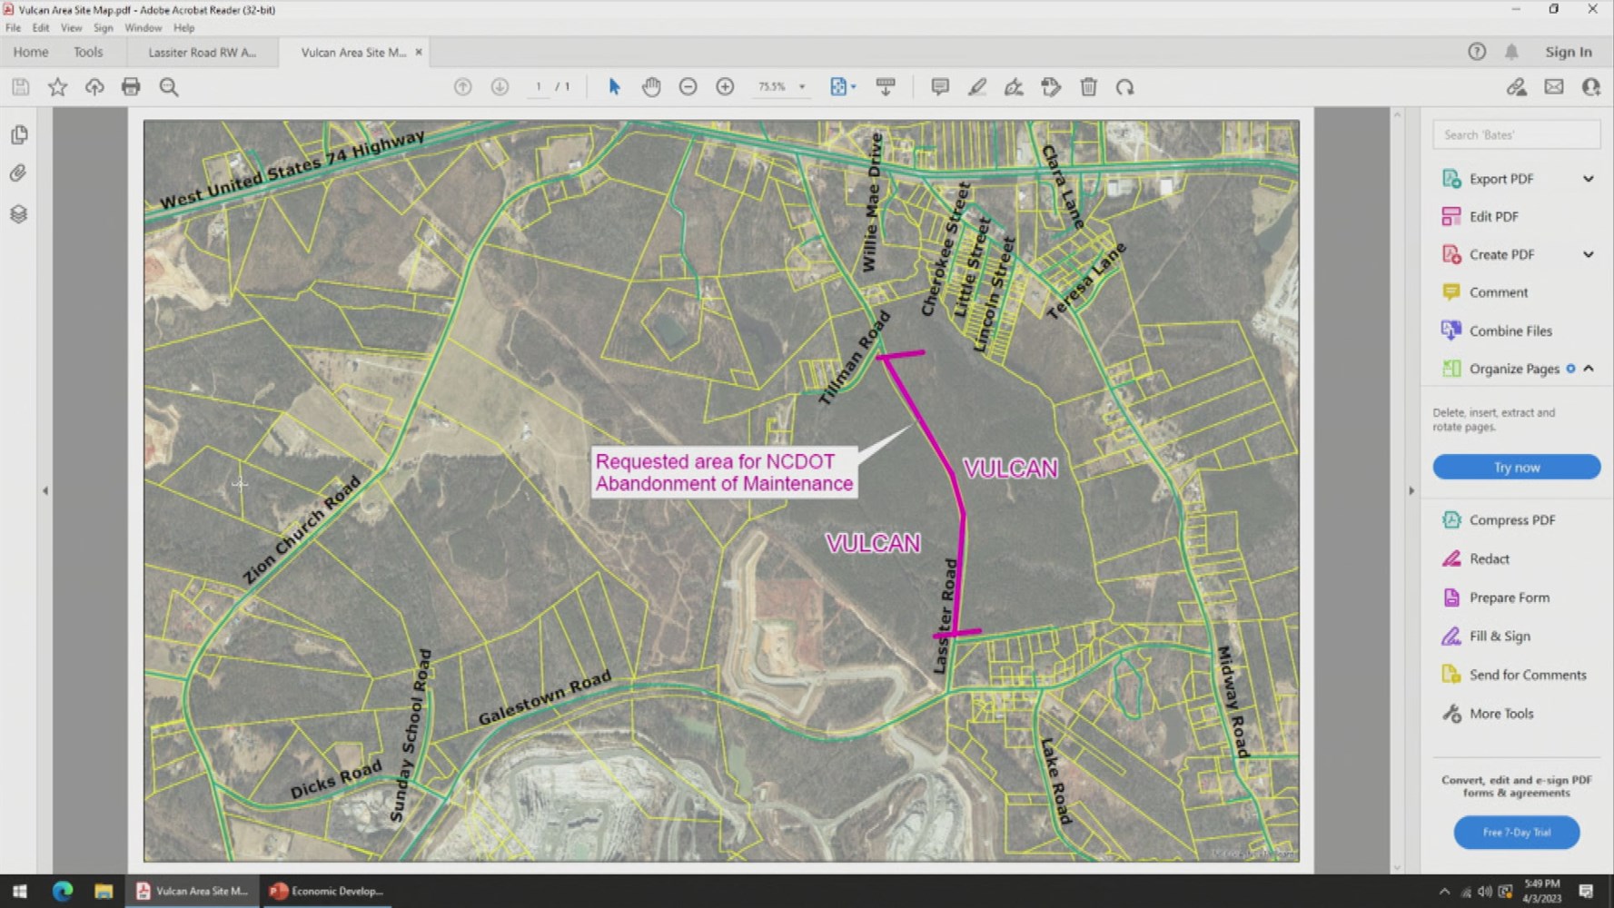The width and height of the screenshot is (1614, 908).
Task: Switch to Economic Development PowerPoint taskbar item
Action: click(x=327, y=891)
